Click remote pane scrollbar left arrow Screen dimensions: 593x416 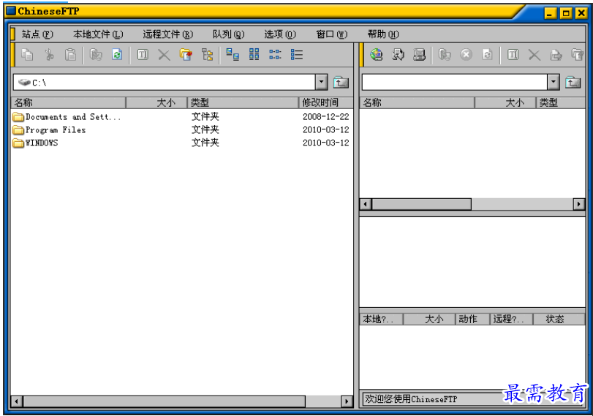[366, 204]
